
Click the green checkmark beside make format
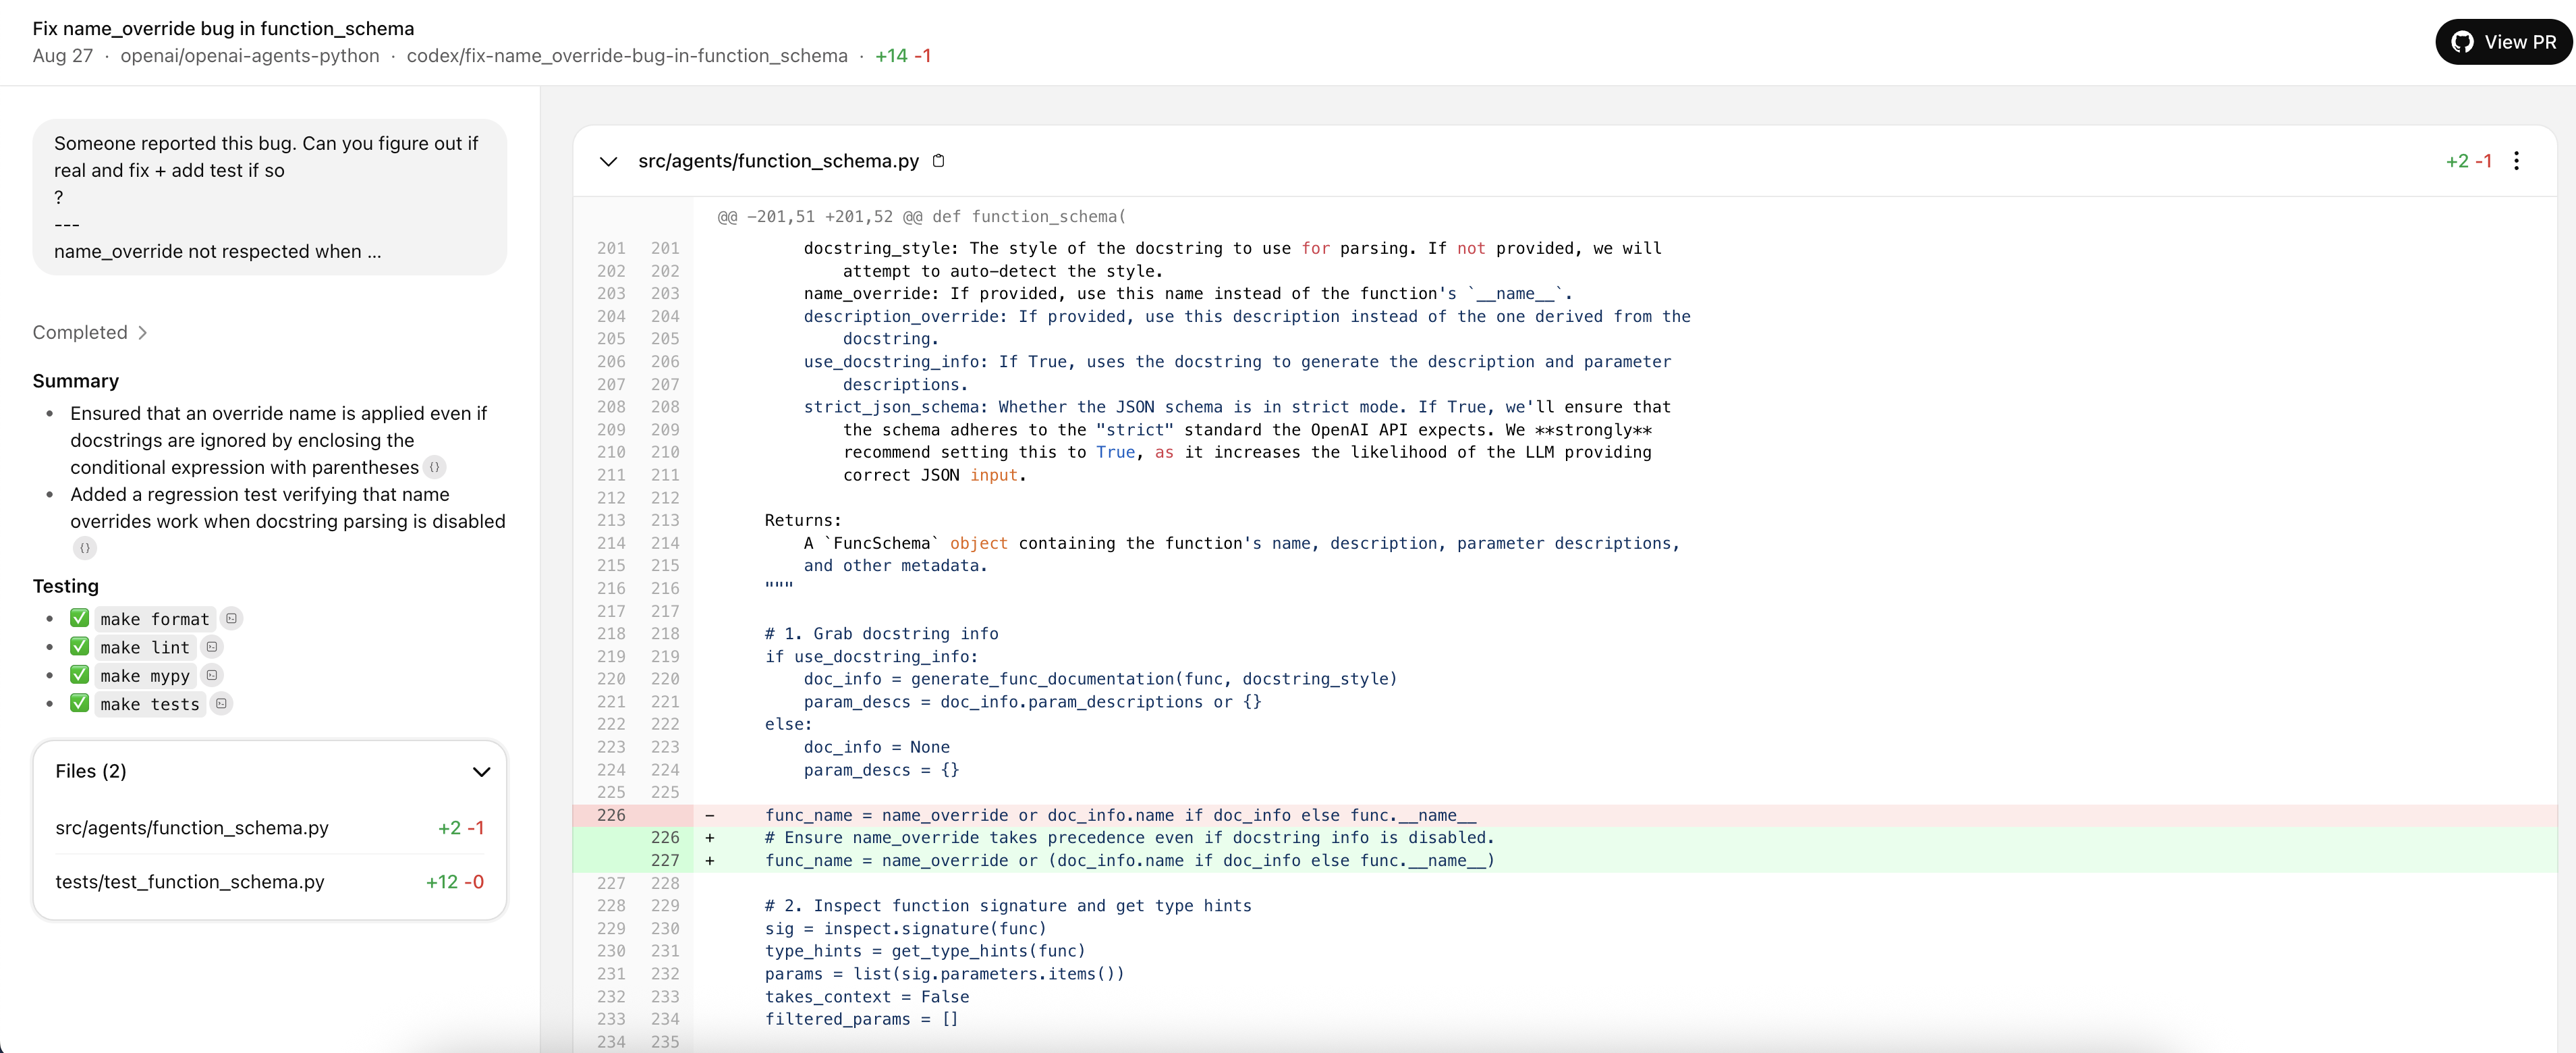(80, 618)
